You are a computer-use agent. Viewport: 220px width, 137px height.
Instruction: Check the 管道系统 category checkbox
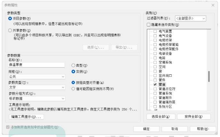click(155, 93)
